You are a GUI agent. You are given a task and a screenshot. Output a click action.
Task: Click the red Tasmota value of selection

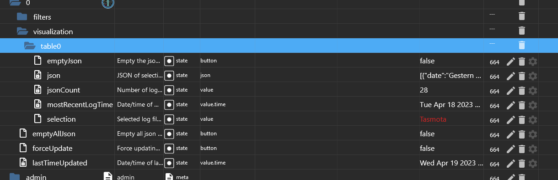(433, 119)
